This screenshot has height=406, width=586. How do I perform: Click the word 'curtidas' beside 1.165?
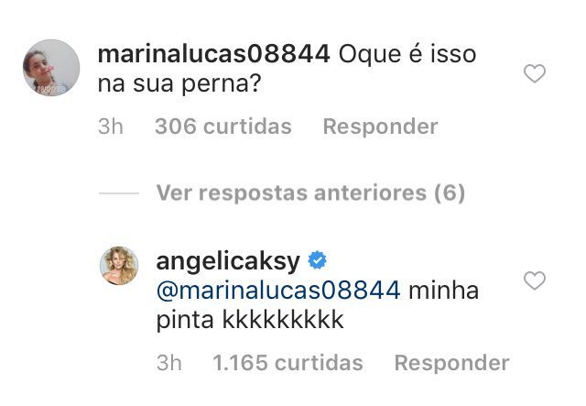tap(319, 363)
